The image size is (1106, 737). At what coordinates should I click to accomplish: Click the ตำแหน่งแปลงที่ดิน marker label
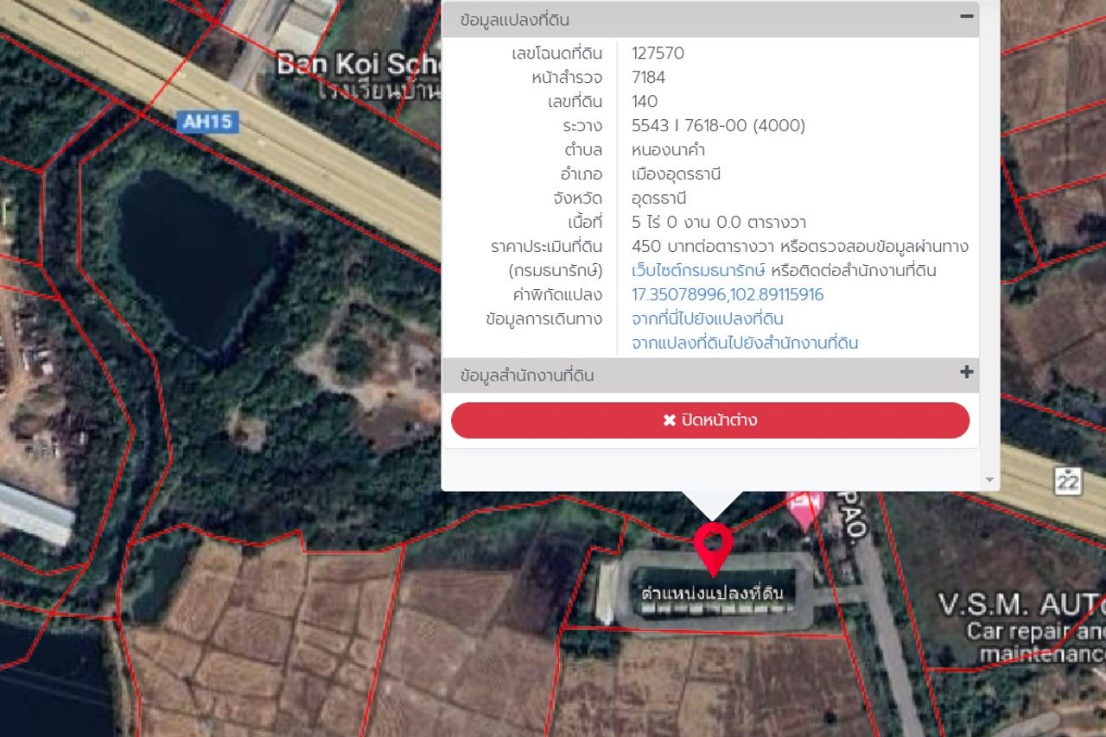pyautogui.click(x=712, y=594)
